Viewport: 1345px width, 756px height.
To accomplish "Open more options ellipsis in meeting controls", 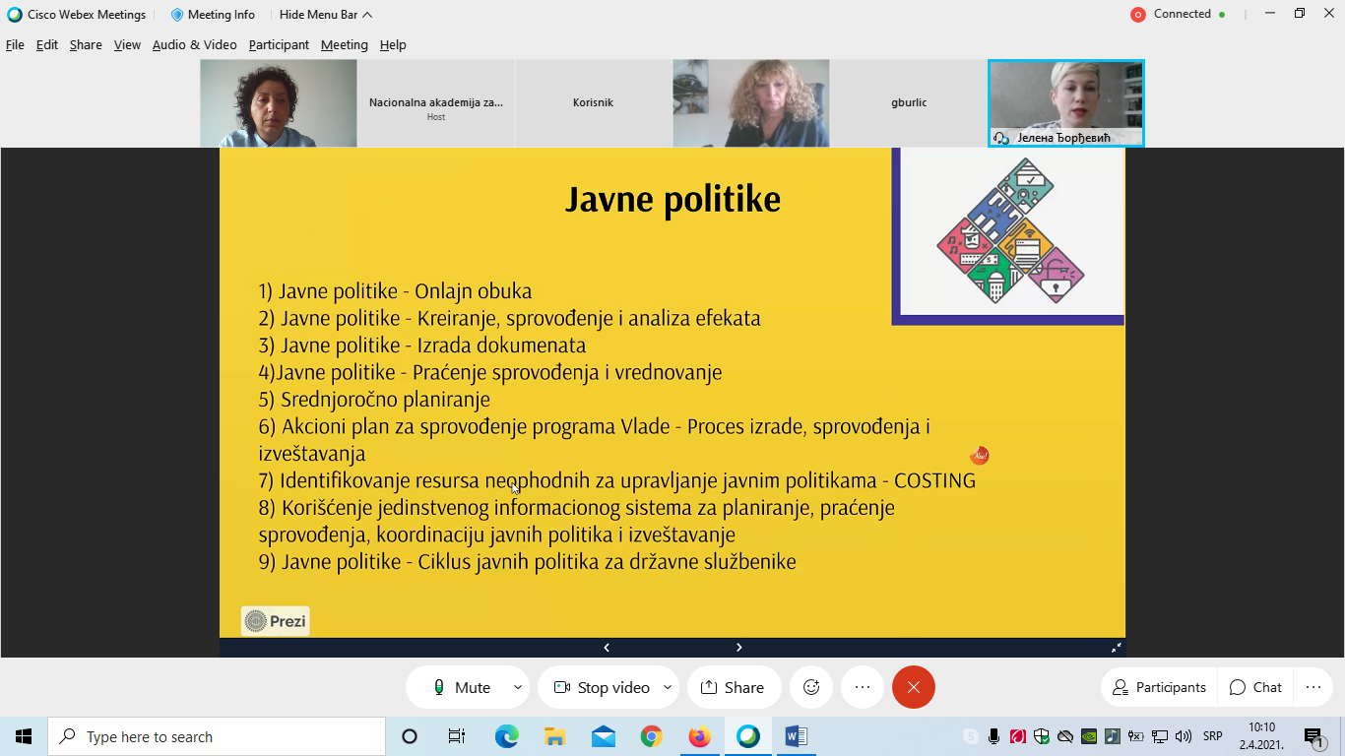I will (x=863, y=687).
